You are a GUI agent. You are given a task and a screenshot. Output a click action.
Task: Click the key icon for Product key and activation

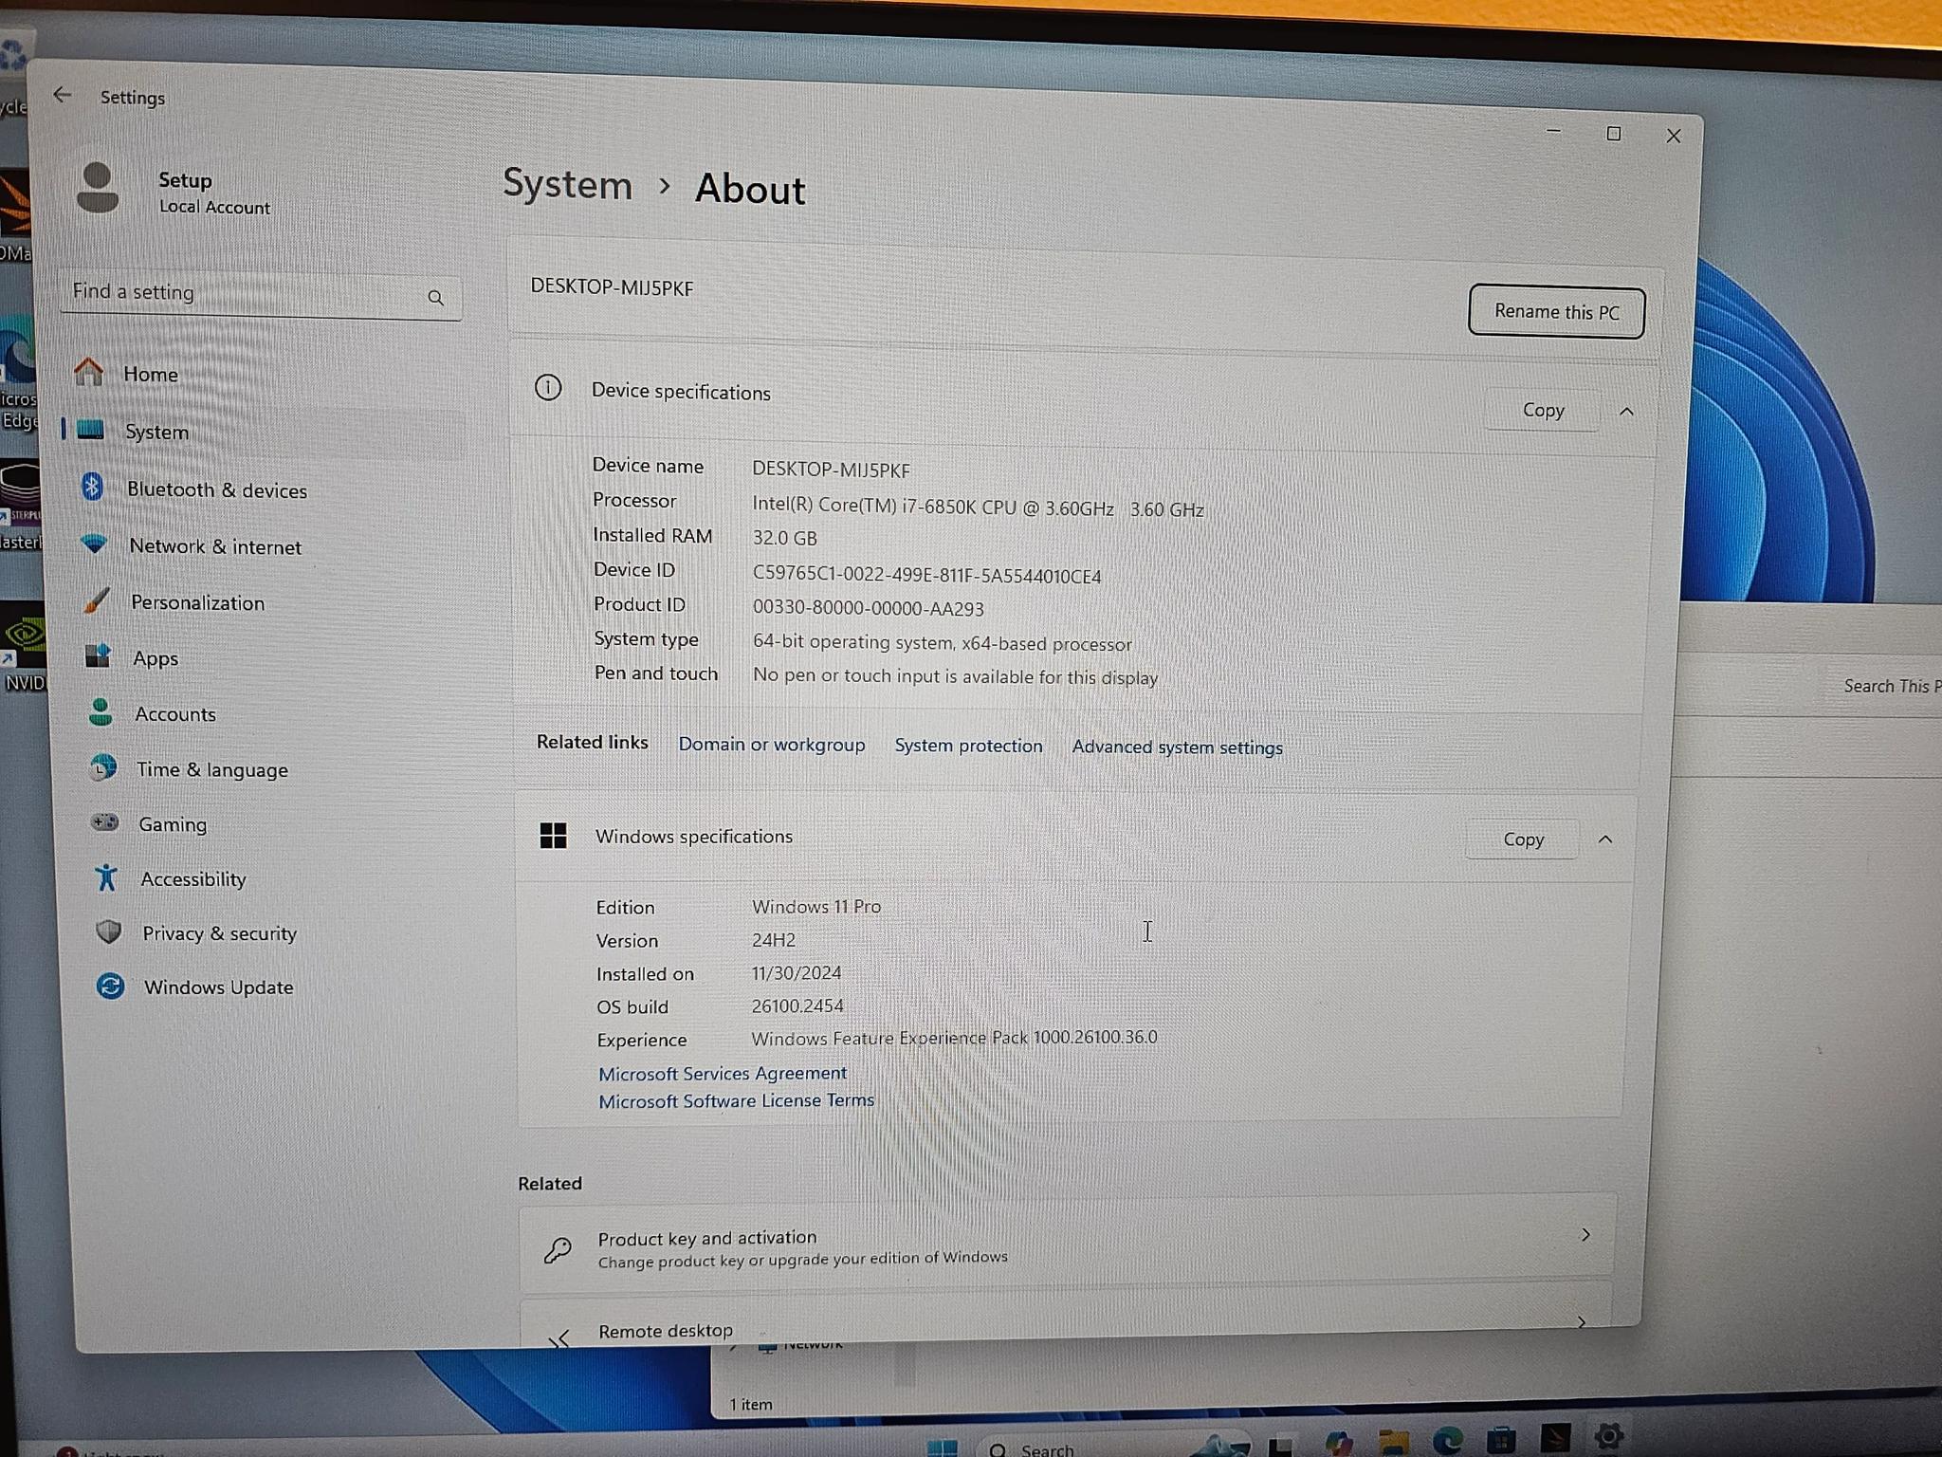pyautogui.click(x=558, y=1250)
